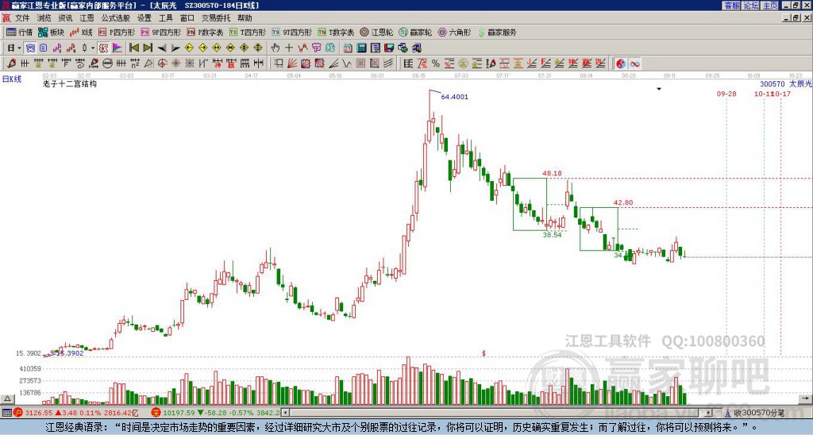813x435 pixels.
Task: Open the 江恩 menu
Action: pyautogui.click(x=87, y=18)
